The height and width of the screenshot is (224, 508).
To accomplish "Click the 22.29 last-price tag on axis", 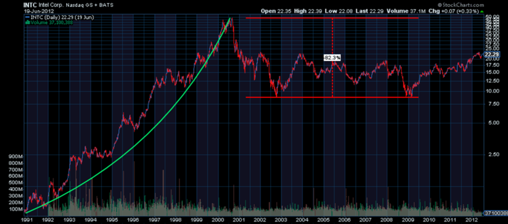I will pos(492,54).
